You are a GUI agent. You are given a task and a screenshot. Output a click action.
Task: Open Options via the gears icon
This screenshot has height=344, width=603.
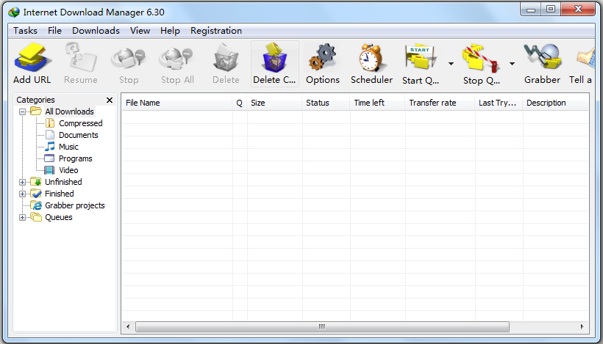[x=323, y=58]
